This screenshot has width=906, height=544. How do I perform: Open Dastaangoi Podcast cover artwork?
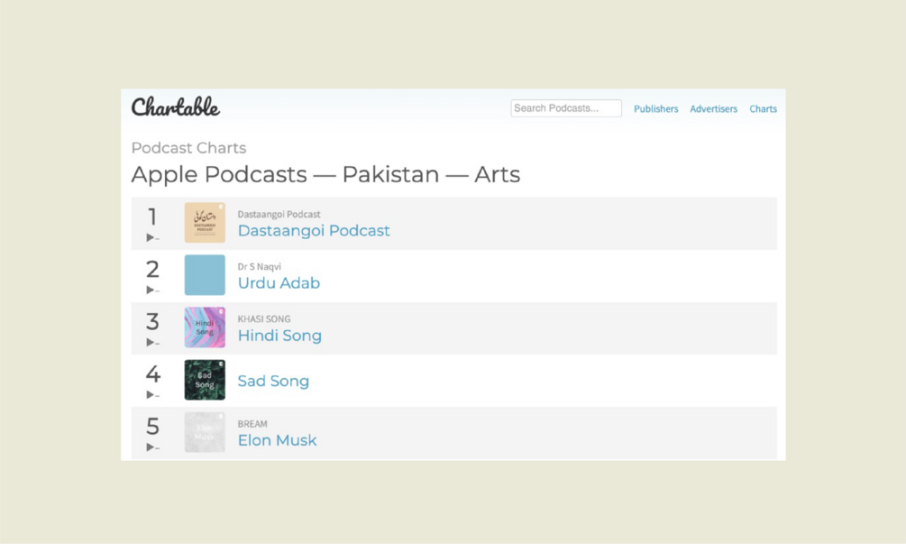pos(205,223)
